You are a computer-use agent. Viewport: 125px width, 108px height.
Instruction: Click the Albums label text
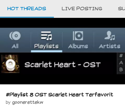point(78,46)
